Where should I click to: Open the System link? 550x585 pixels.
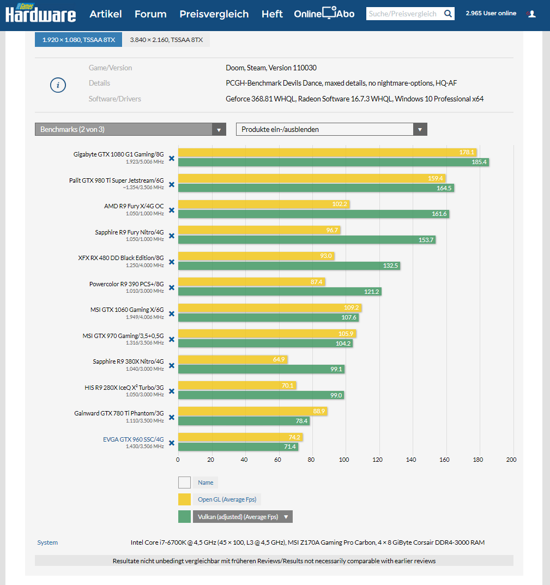[x=47, y=542]
